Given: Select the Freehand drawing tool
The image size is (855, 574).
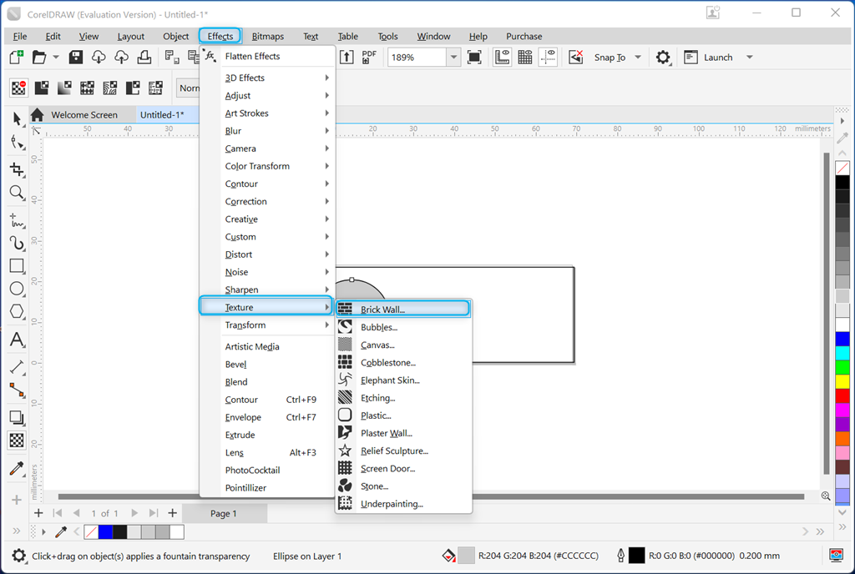Looking at the screenshot, I should [17, 220].
